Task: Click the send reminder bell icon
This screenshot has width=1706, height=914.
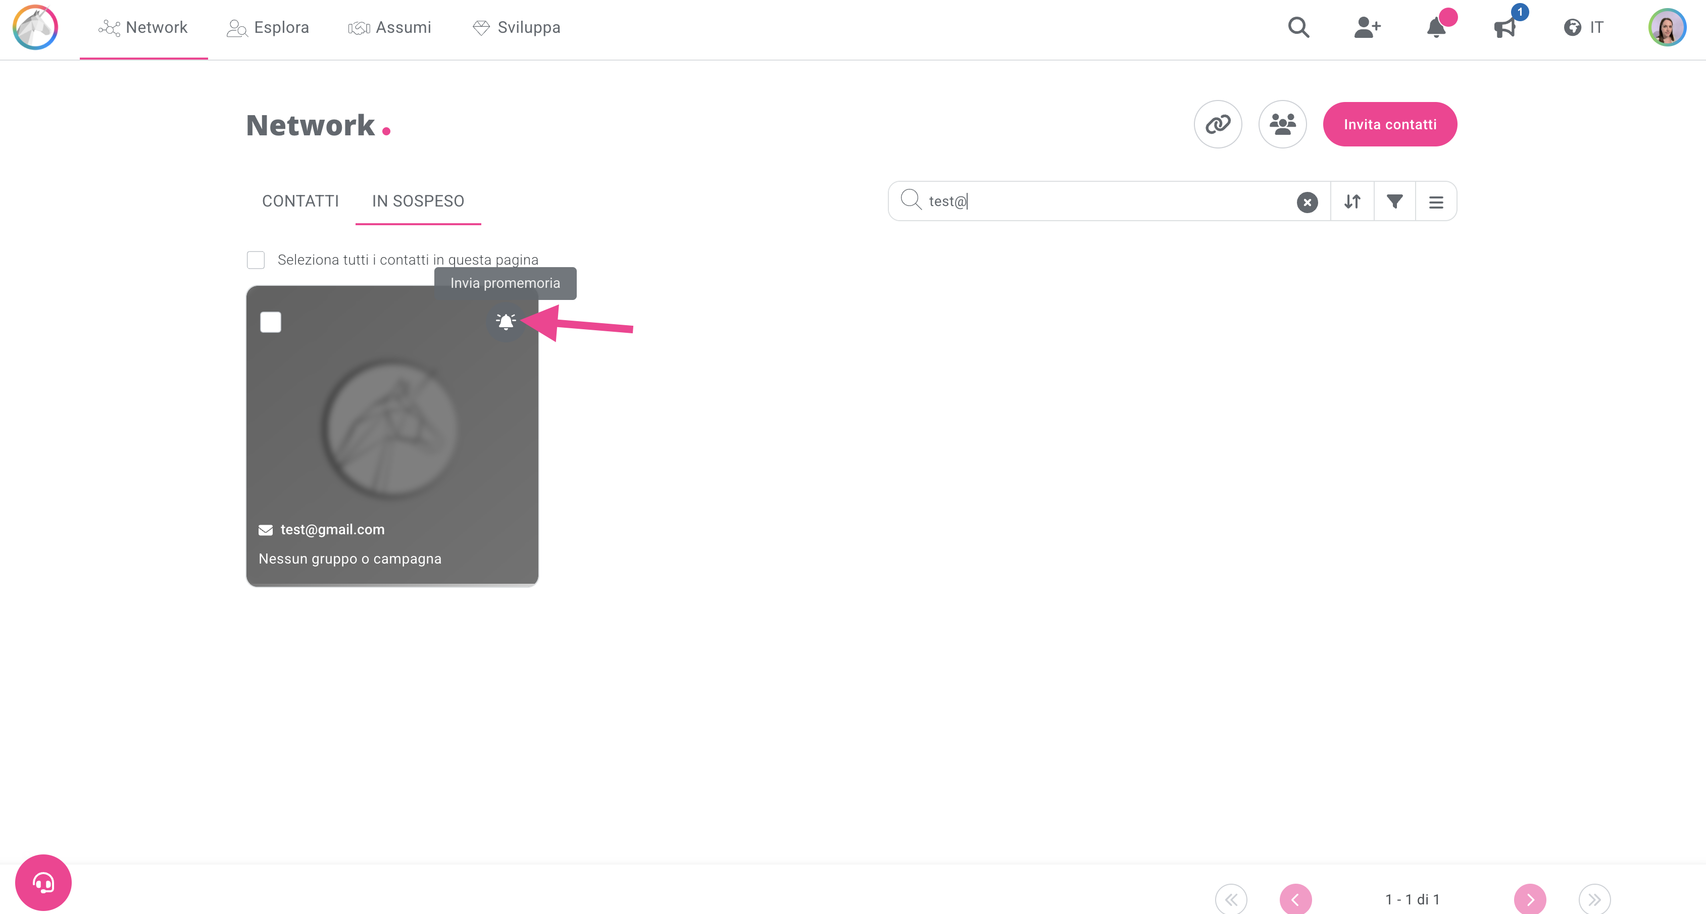Action: (x=506, y=322)
